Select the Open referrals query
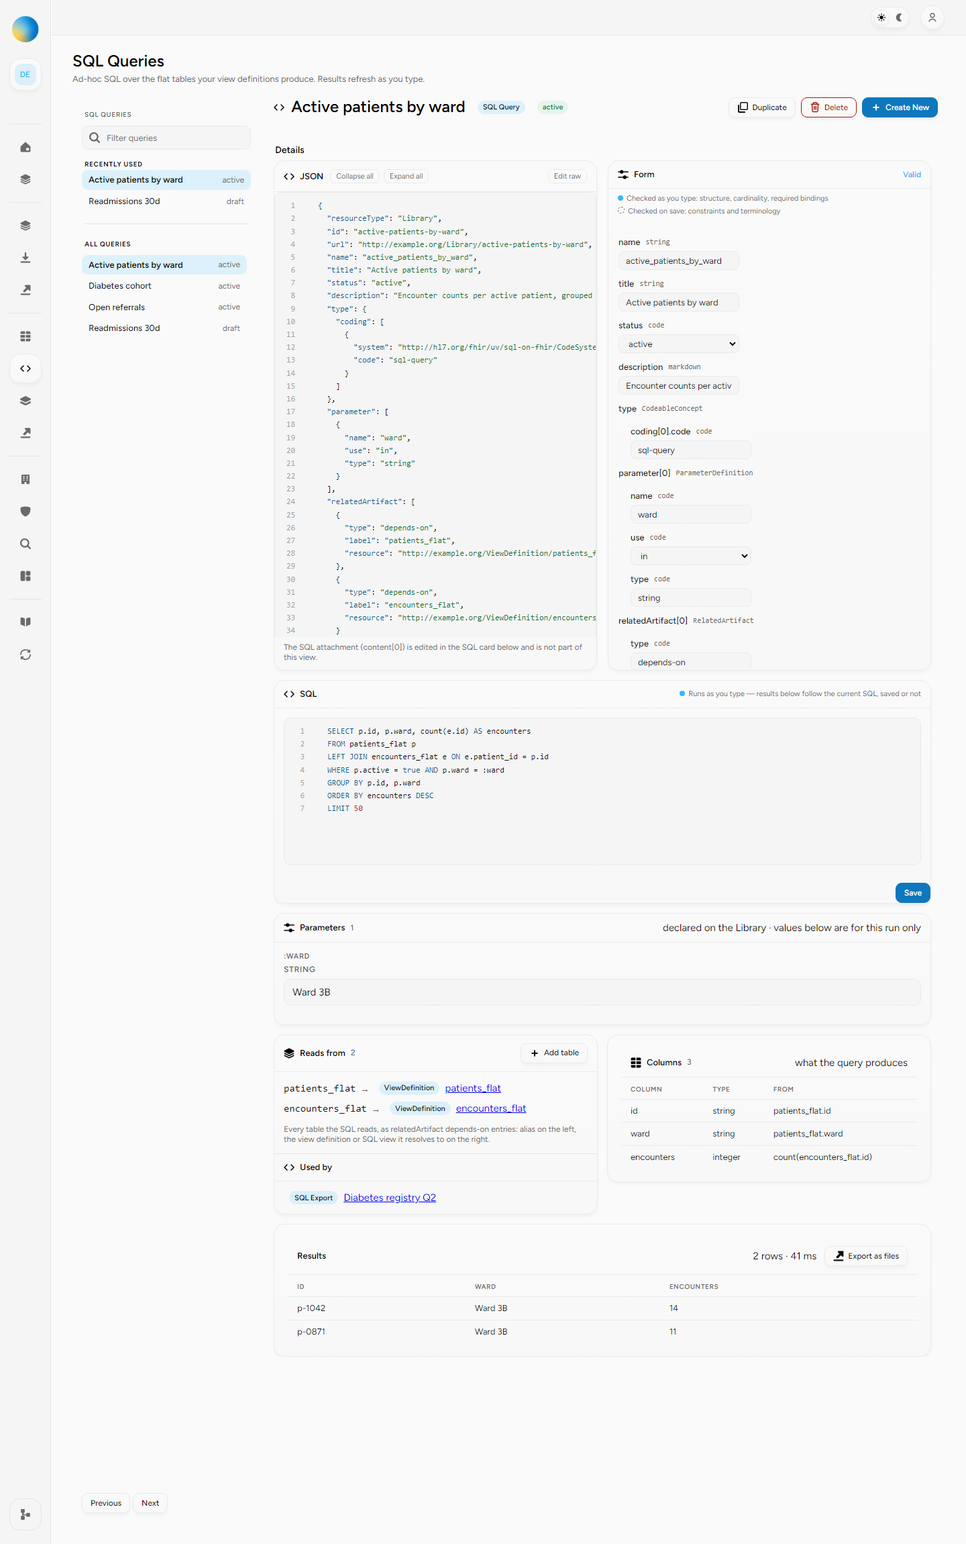966x1544 pixels. click(x=164, y=307)
